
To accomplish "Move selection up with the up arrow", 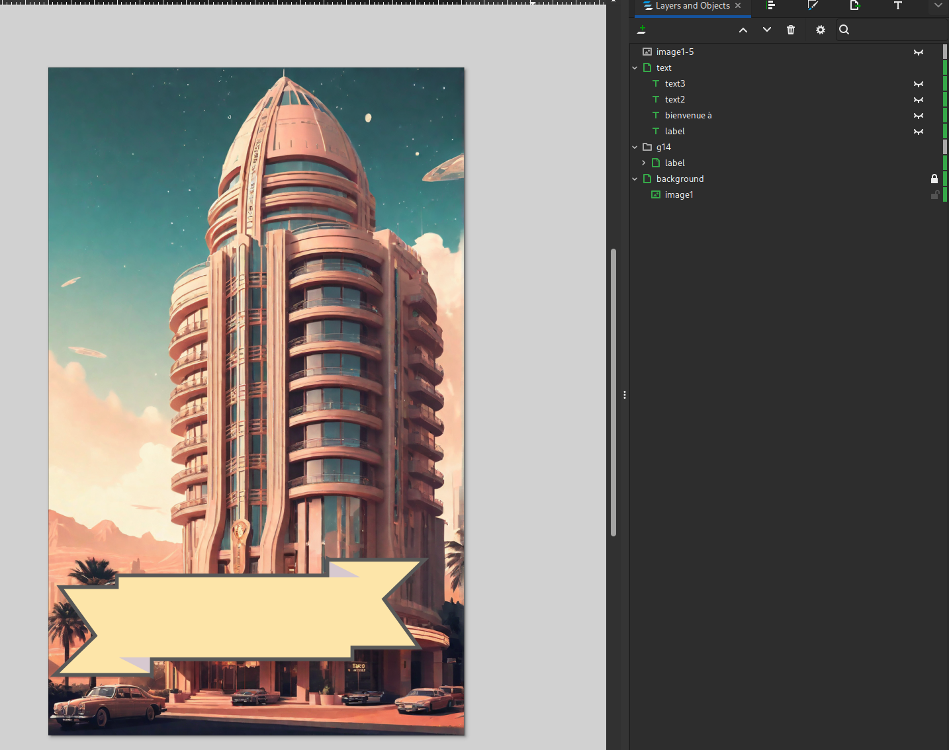I will [x=743, y=30].
